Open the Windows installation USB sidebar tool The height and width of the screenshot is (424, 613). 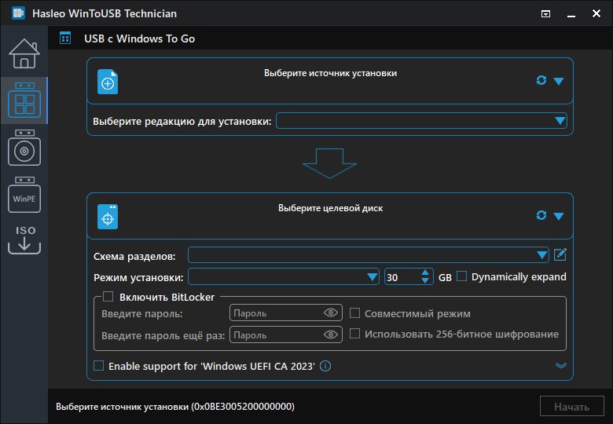pyautogui.click(x=24, y=148)
